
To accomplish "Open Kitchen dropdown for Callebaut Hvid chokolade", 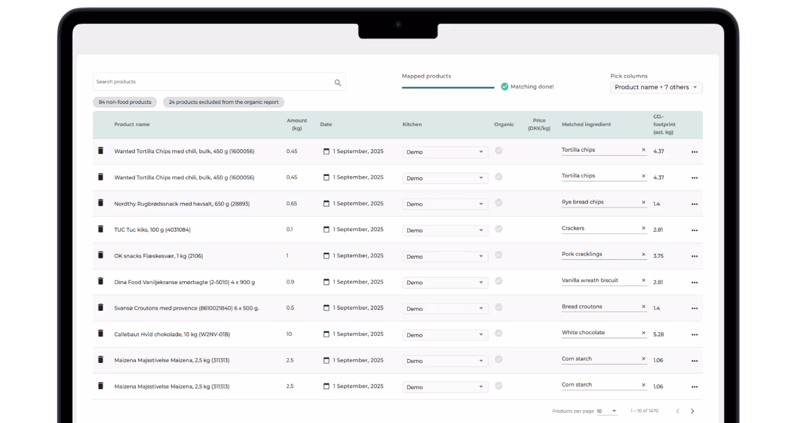I will click(x=445, y=335).
